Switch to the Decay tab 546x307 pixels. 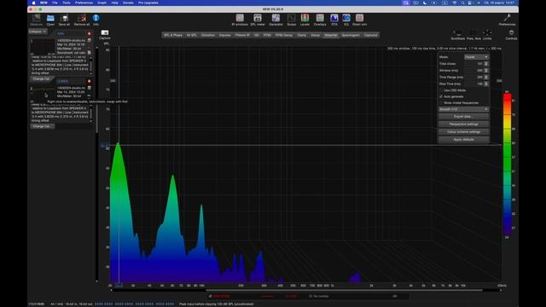315,35
